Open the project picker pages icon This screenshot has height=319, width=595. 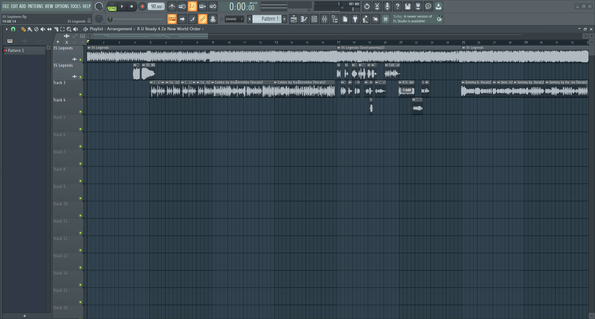pyautogui.click(x=345, y=19)
